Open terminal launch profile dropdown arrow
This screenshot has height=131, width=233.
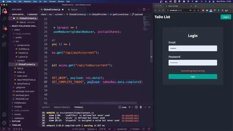point(132,107)
